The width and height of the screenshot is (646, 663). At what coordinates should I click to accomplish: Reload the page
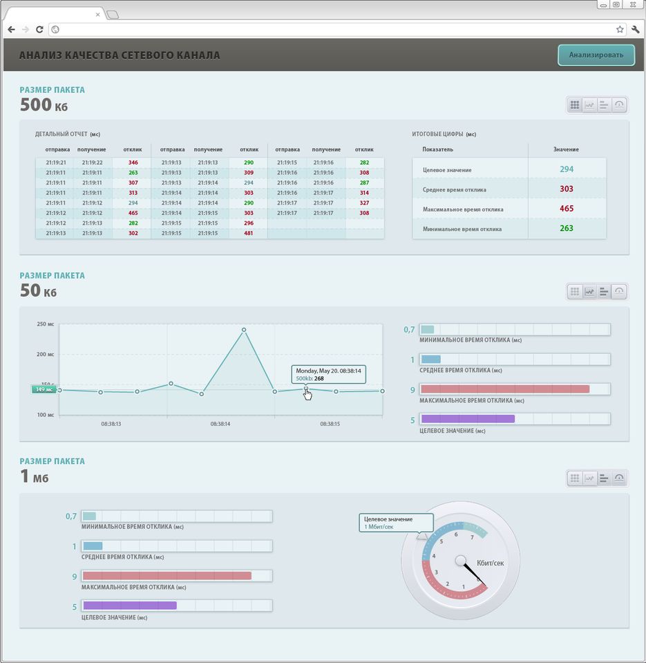[x=39, y=29]
